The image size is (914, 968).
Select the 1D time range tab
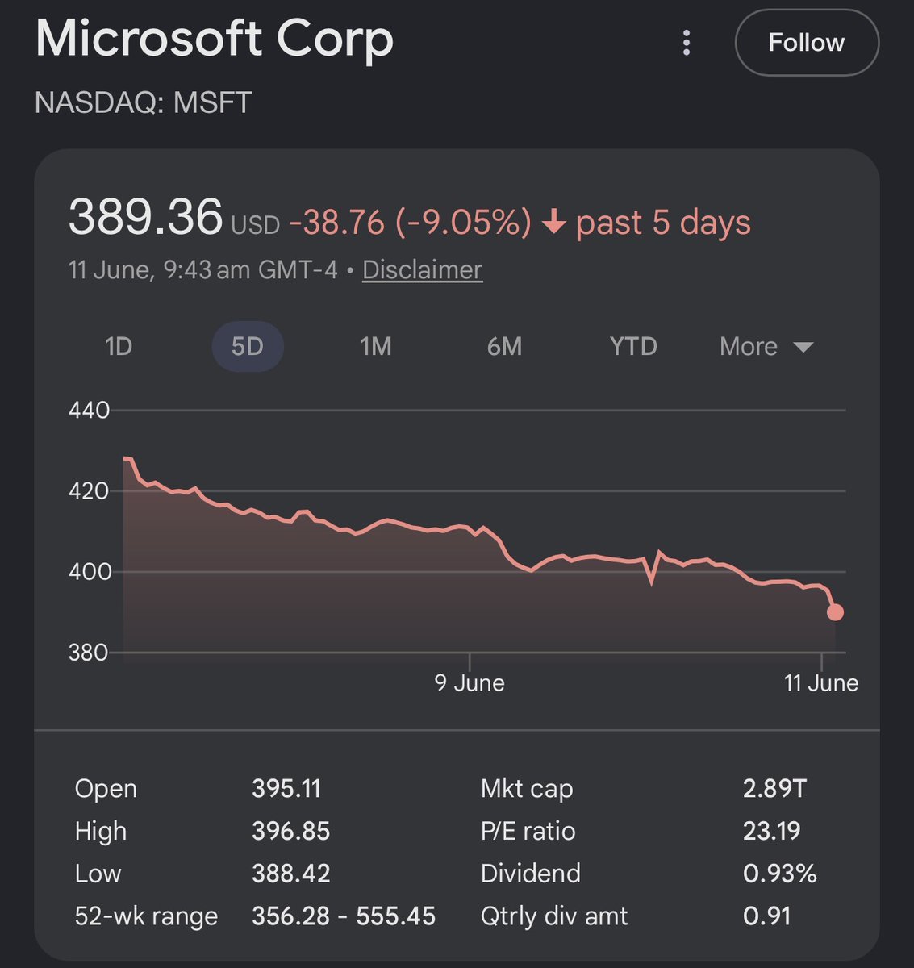click(119, 347)
